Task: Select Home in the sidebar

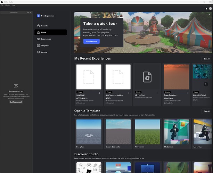Action: click(x=50, y=32)
